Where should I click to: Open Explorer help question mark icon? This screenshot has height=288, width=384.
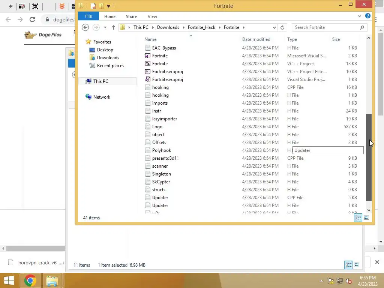[x=367, y=16]
